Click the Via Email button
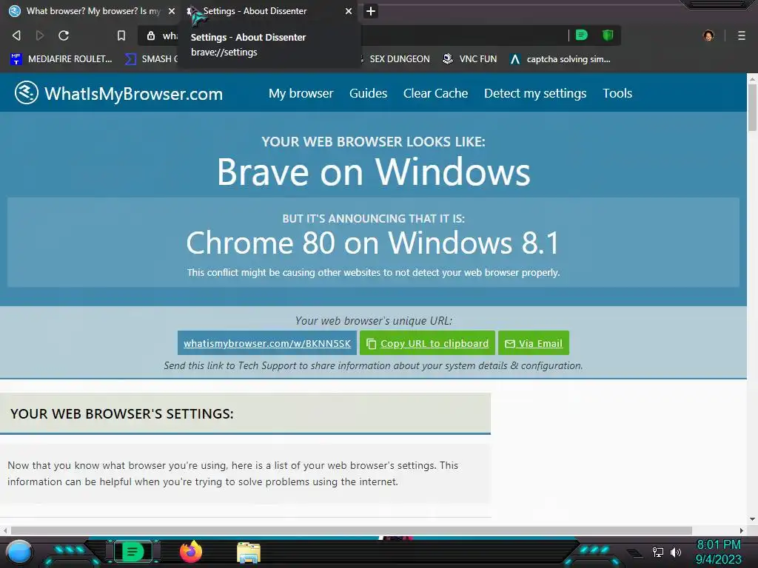This screenshot has height=568, width=758. click(534, 343)
